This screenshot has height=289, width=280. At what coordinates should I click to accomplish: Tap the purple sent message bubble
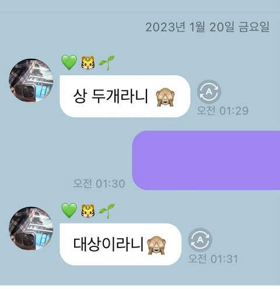tap(206, 161)
